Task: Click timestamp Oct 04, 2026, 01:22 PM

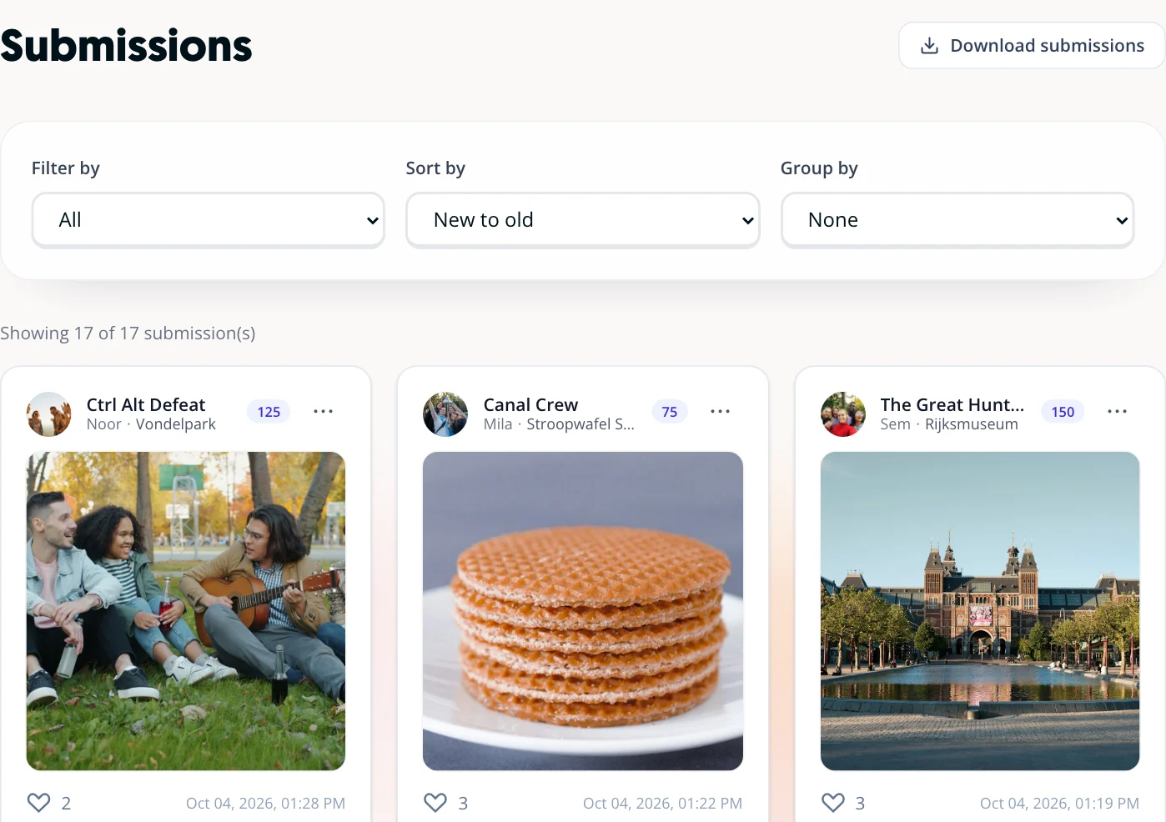Action: pyautogui.click(x=662, y=804)
